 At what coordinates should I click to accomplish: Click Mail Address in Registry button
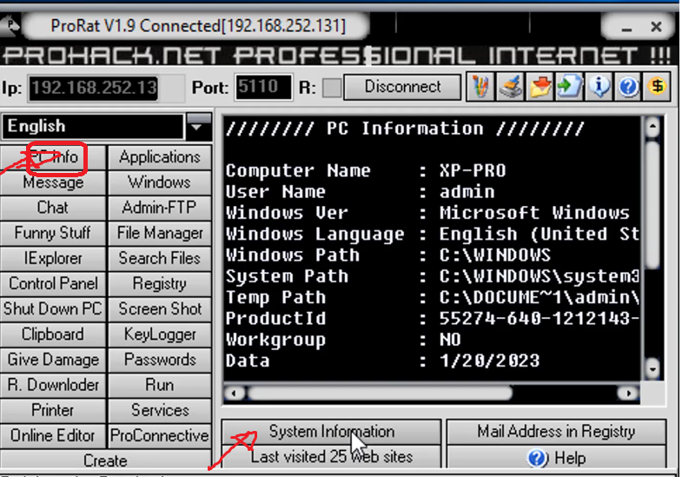pyautogui.click(x=556, y=432)
